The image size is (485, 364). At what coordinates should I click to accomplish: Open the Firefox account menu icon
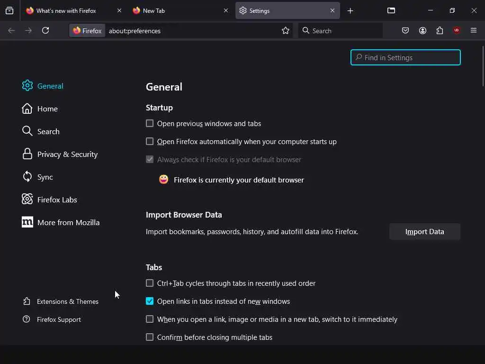(x=422, y=30)
